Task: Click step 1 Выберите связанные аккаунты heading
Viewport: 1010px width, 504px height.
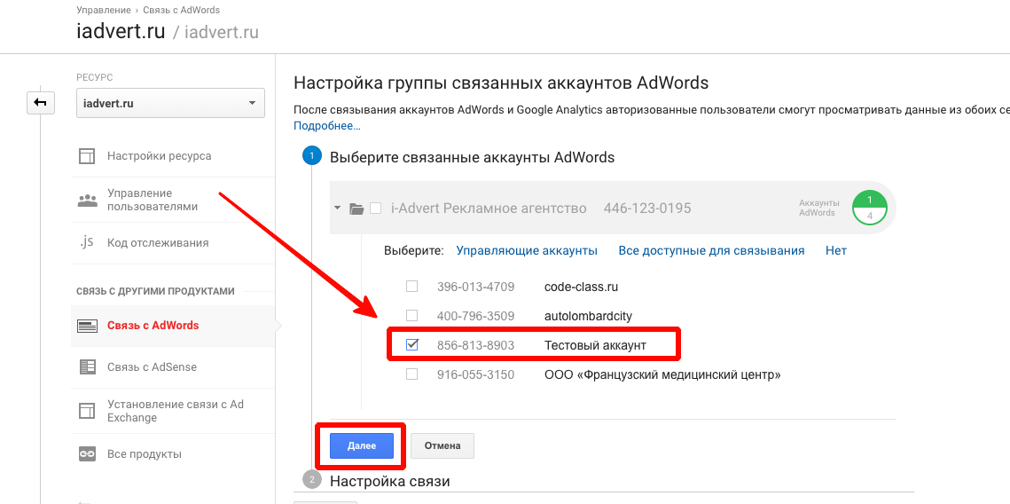Action: click(472, 157)
